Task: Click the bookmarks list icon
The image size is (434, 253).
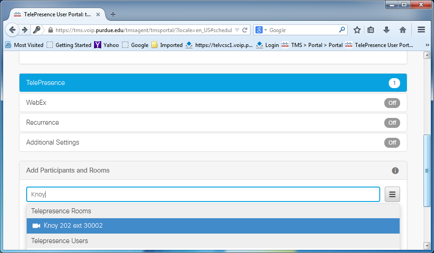Action: [x=371, y=30]
